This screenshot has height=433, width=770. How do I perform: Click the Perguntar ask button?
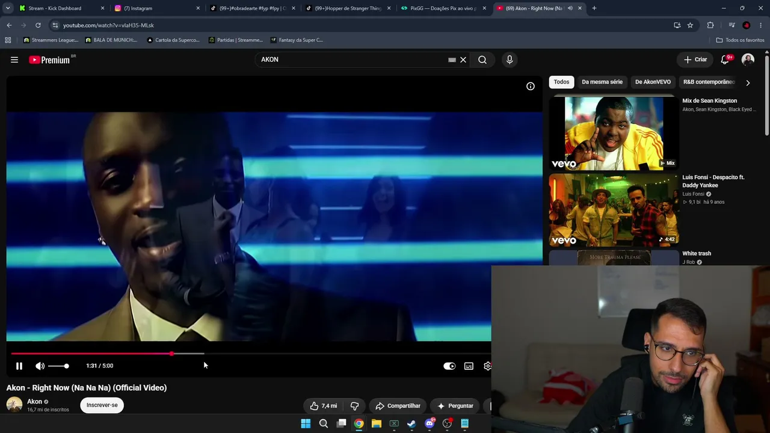pos(455,406)
